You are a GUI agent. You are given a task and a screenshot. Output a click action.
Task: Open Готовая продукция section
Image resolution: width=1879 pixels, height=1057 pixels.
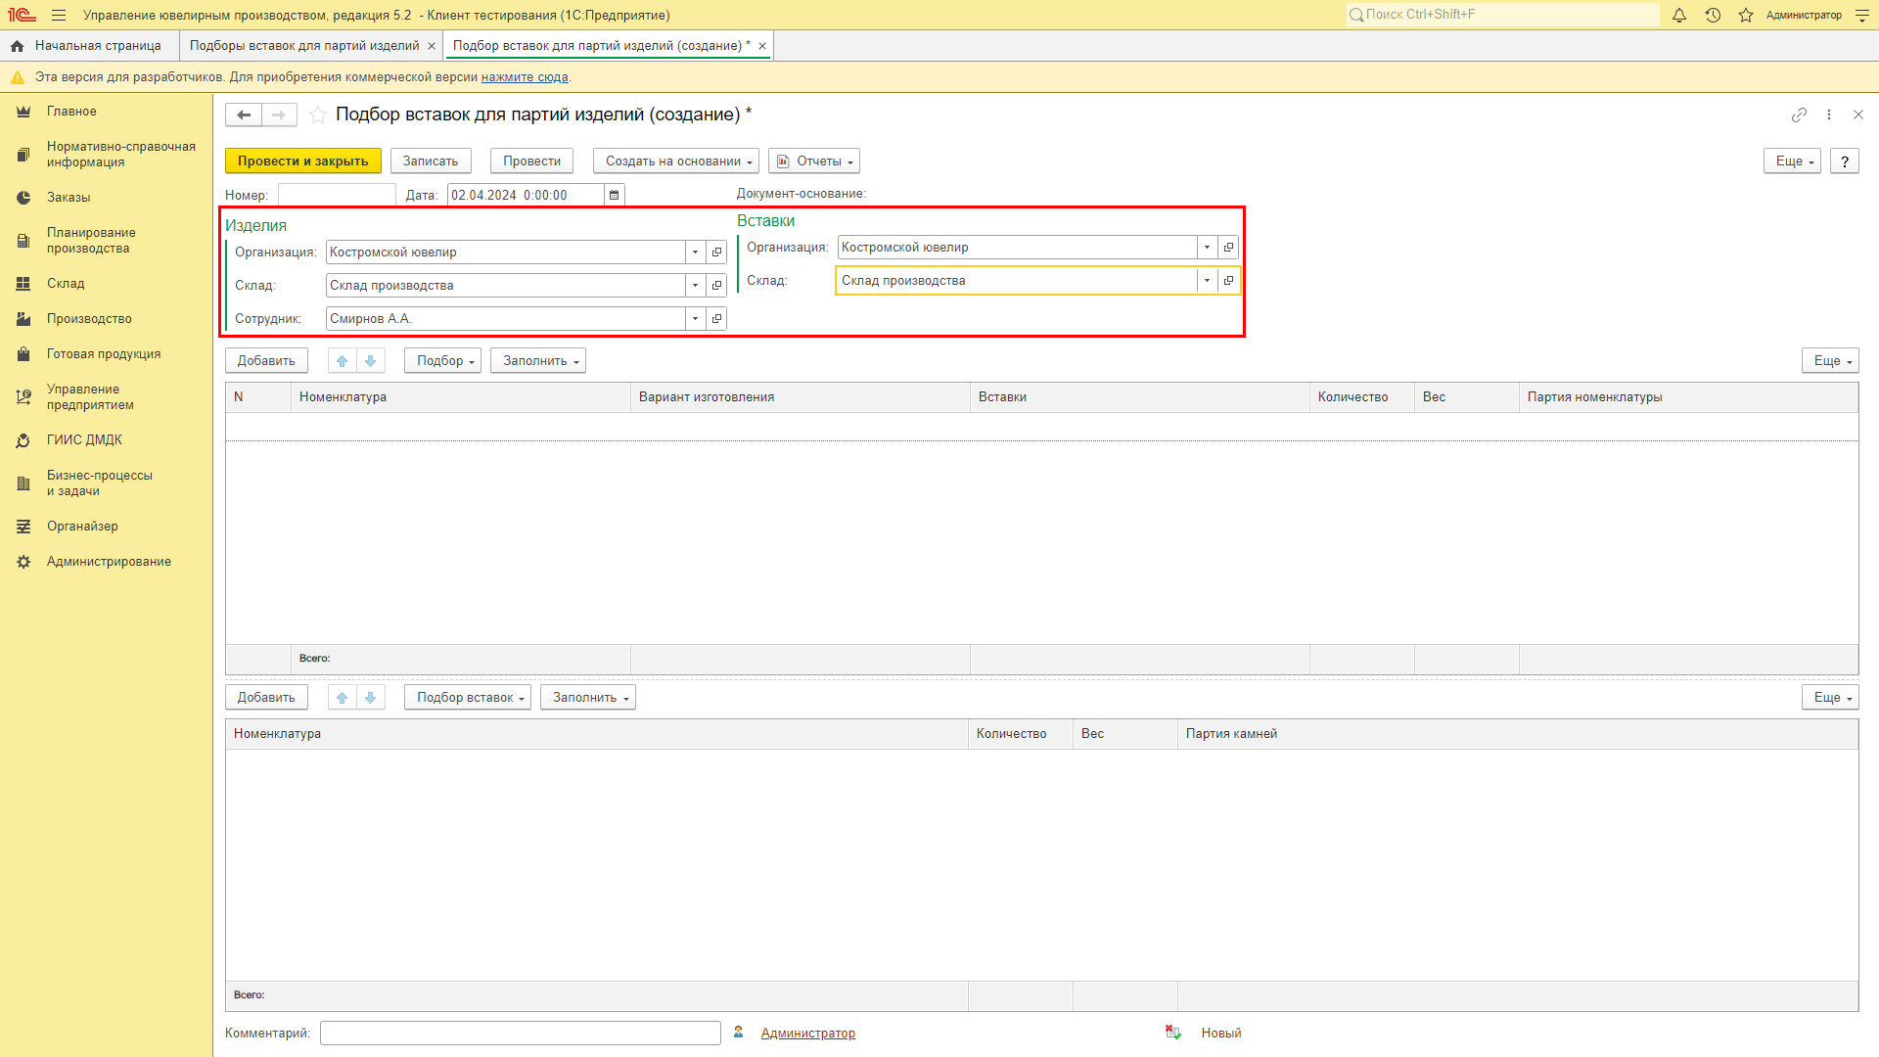[104, 354]
